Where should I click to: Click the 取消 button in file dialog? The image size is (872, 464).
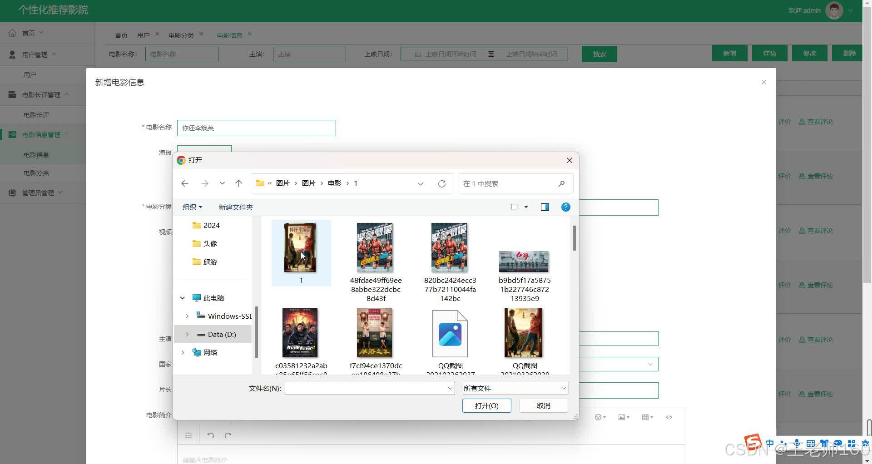click(x=543, y=405)
